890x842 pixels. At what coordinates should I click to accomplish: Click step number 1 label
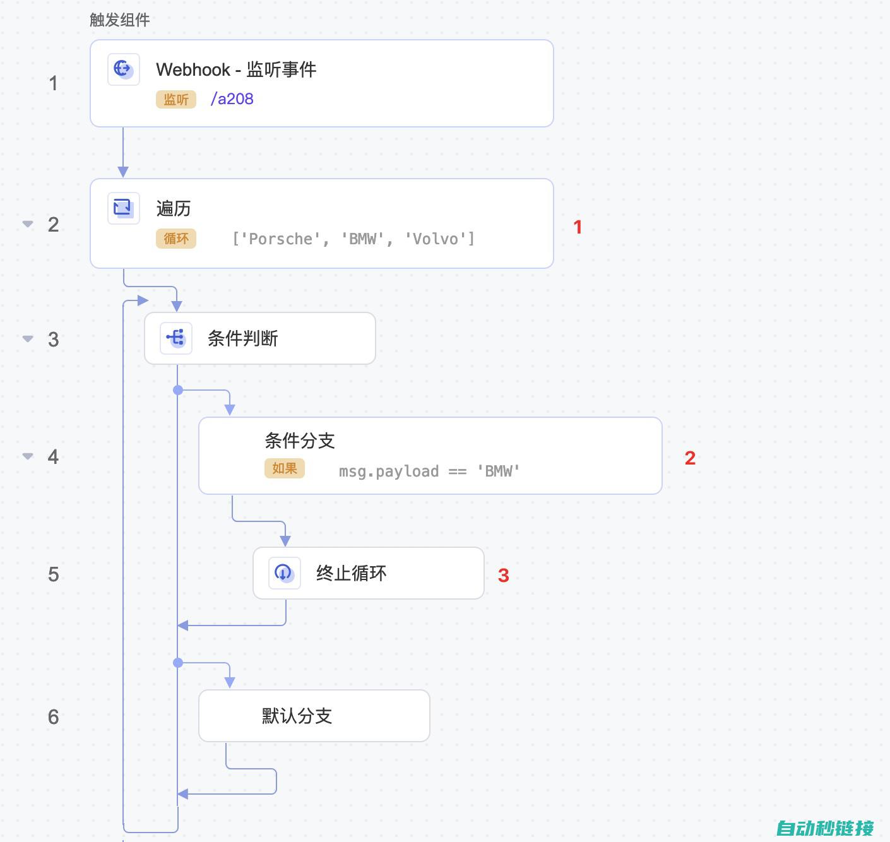pyautogui.click(x=54, y=83)
